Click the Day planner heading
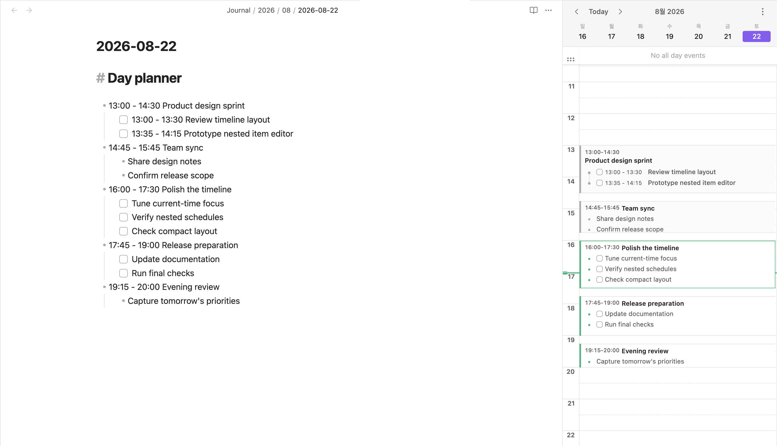 click(x=144, y=78)
